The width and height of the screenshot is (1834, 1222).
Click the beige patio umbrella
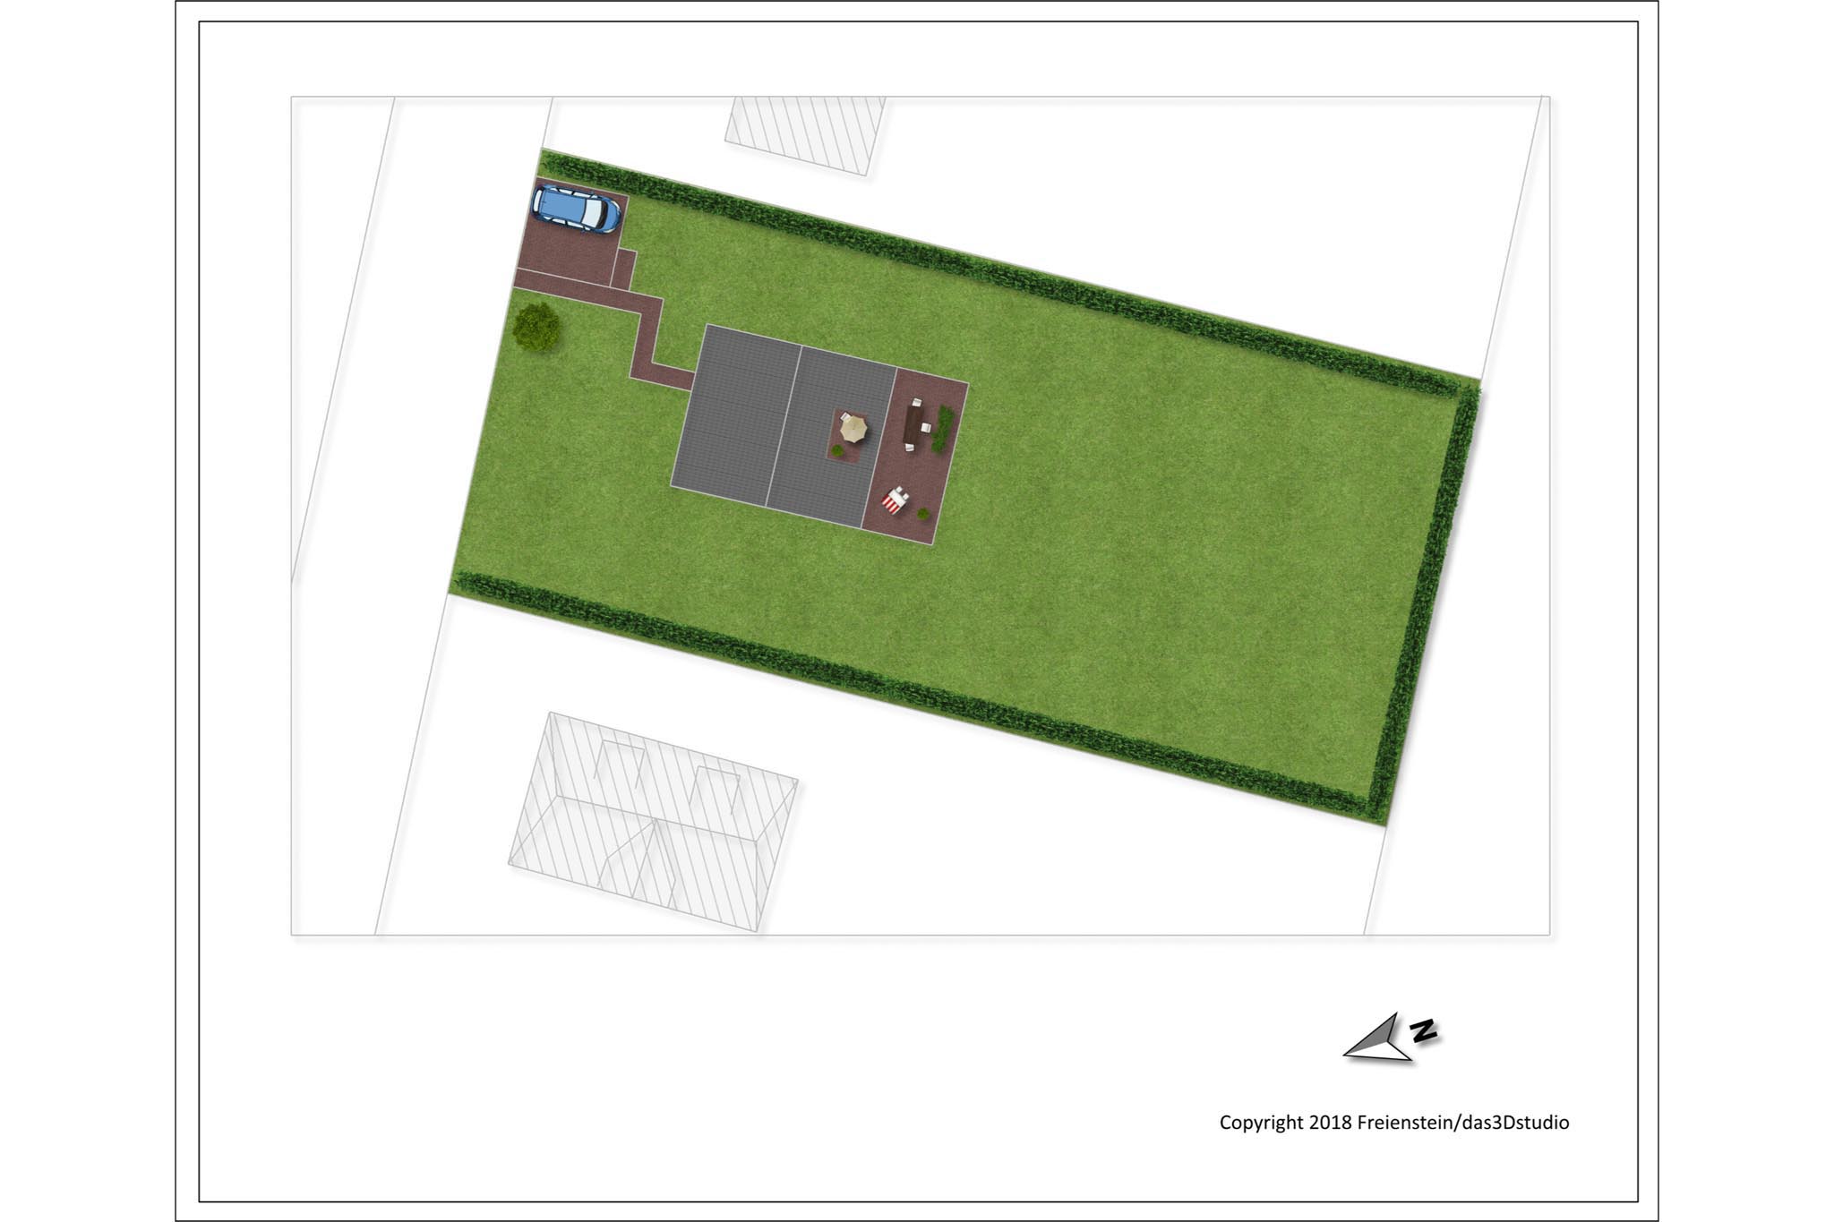(853, 428)
